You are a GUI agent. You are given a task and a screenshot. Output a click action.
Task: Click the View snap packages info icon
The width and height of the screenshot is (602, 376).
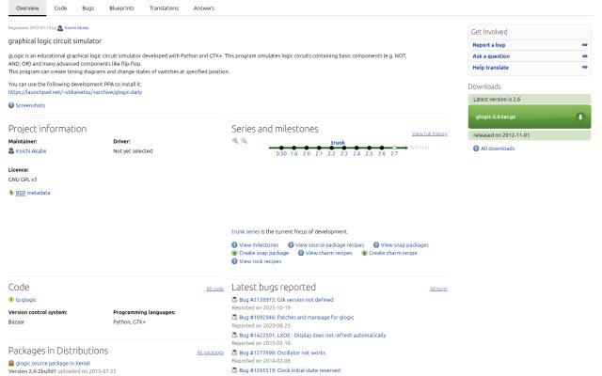click(x=376, y=244)
